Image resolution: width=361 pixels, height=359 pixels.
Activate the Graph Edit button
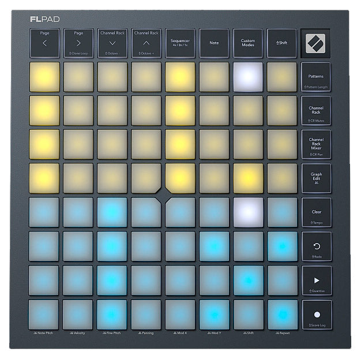point(317,178)
